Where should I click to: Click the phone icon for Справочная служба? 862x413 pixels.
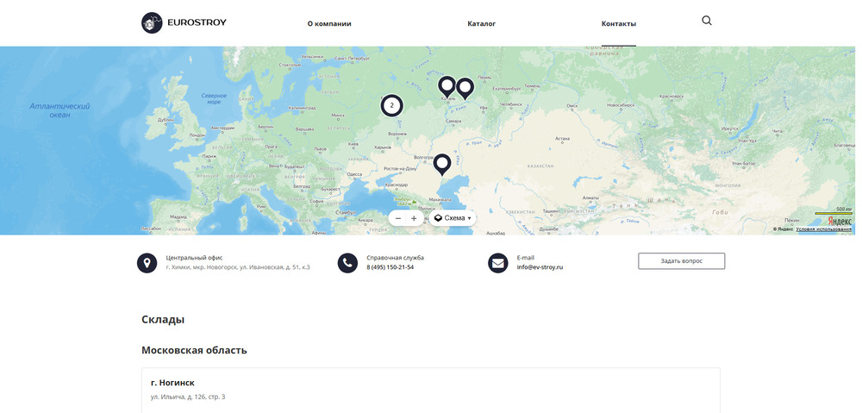click(347, 263)
